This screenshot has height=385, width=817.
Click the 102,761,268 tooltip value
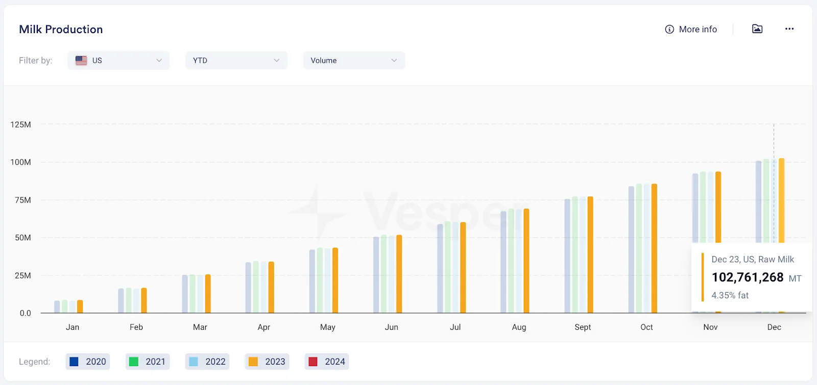coord(748,277)
